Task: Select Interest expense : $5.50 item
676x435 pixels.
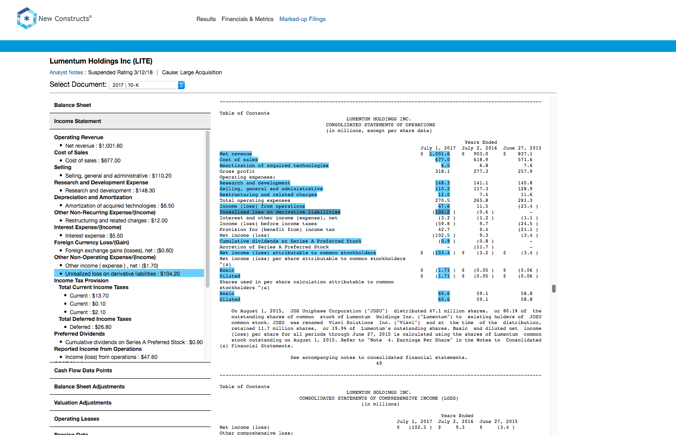Action: click(x=94, y=236)
